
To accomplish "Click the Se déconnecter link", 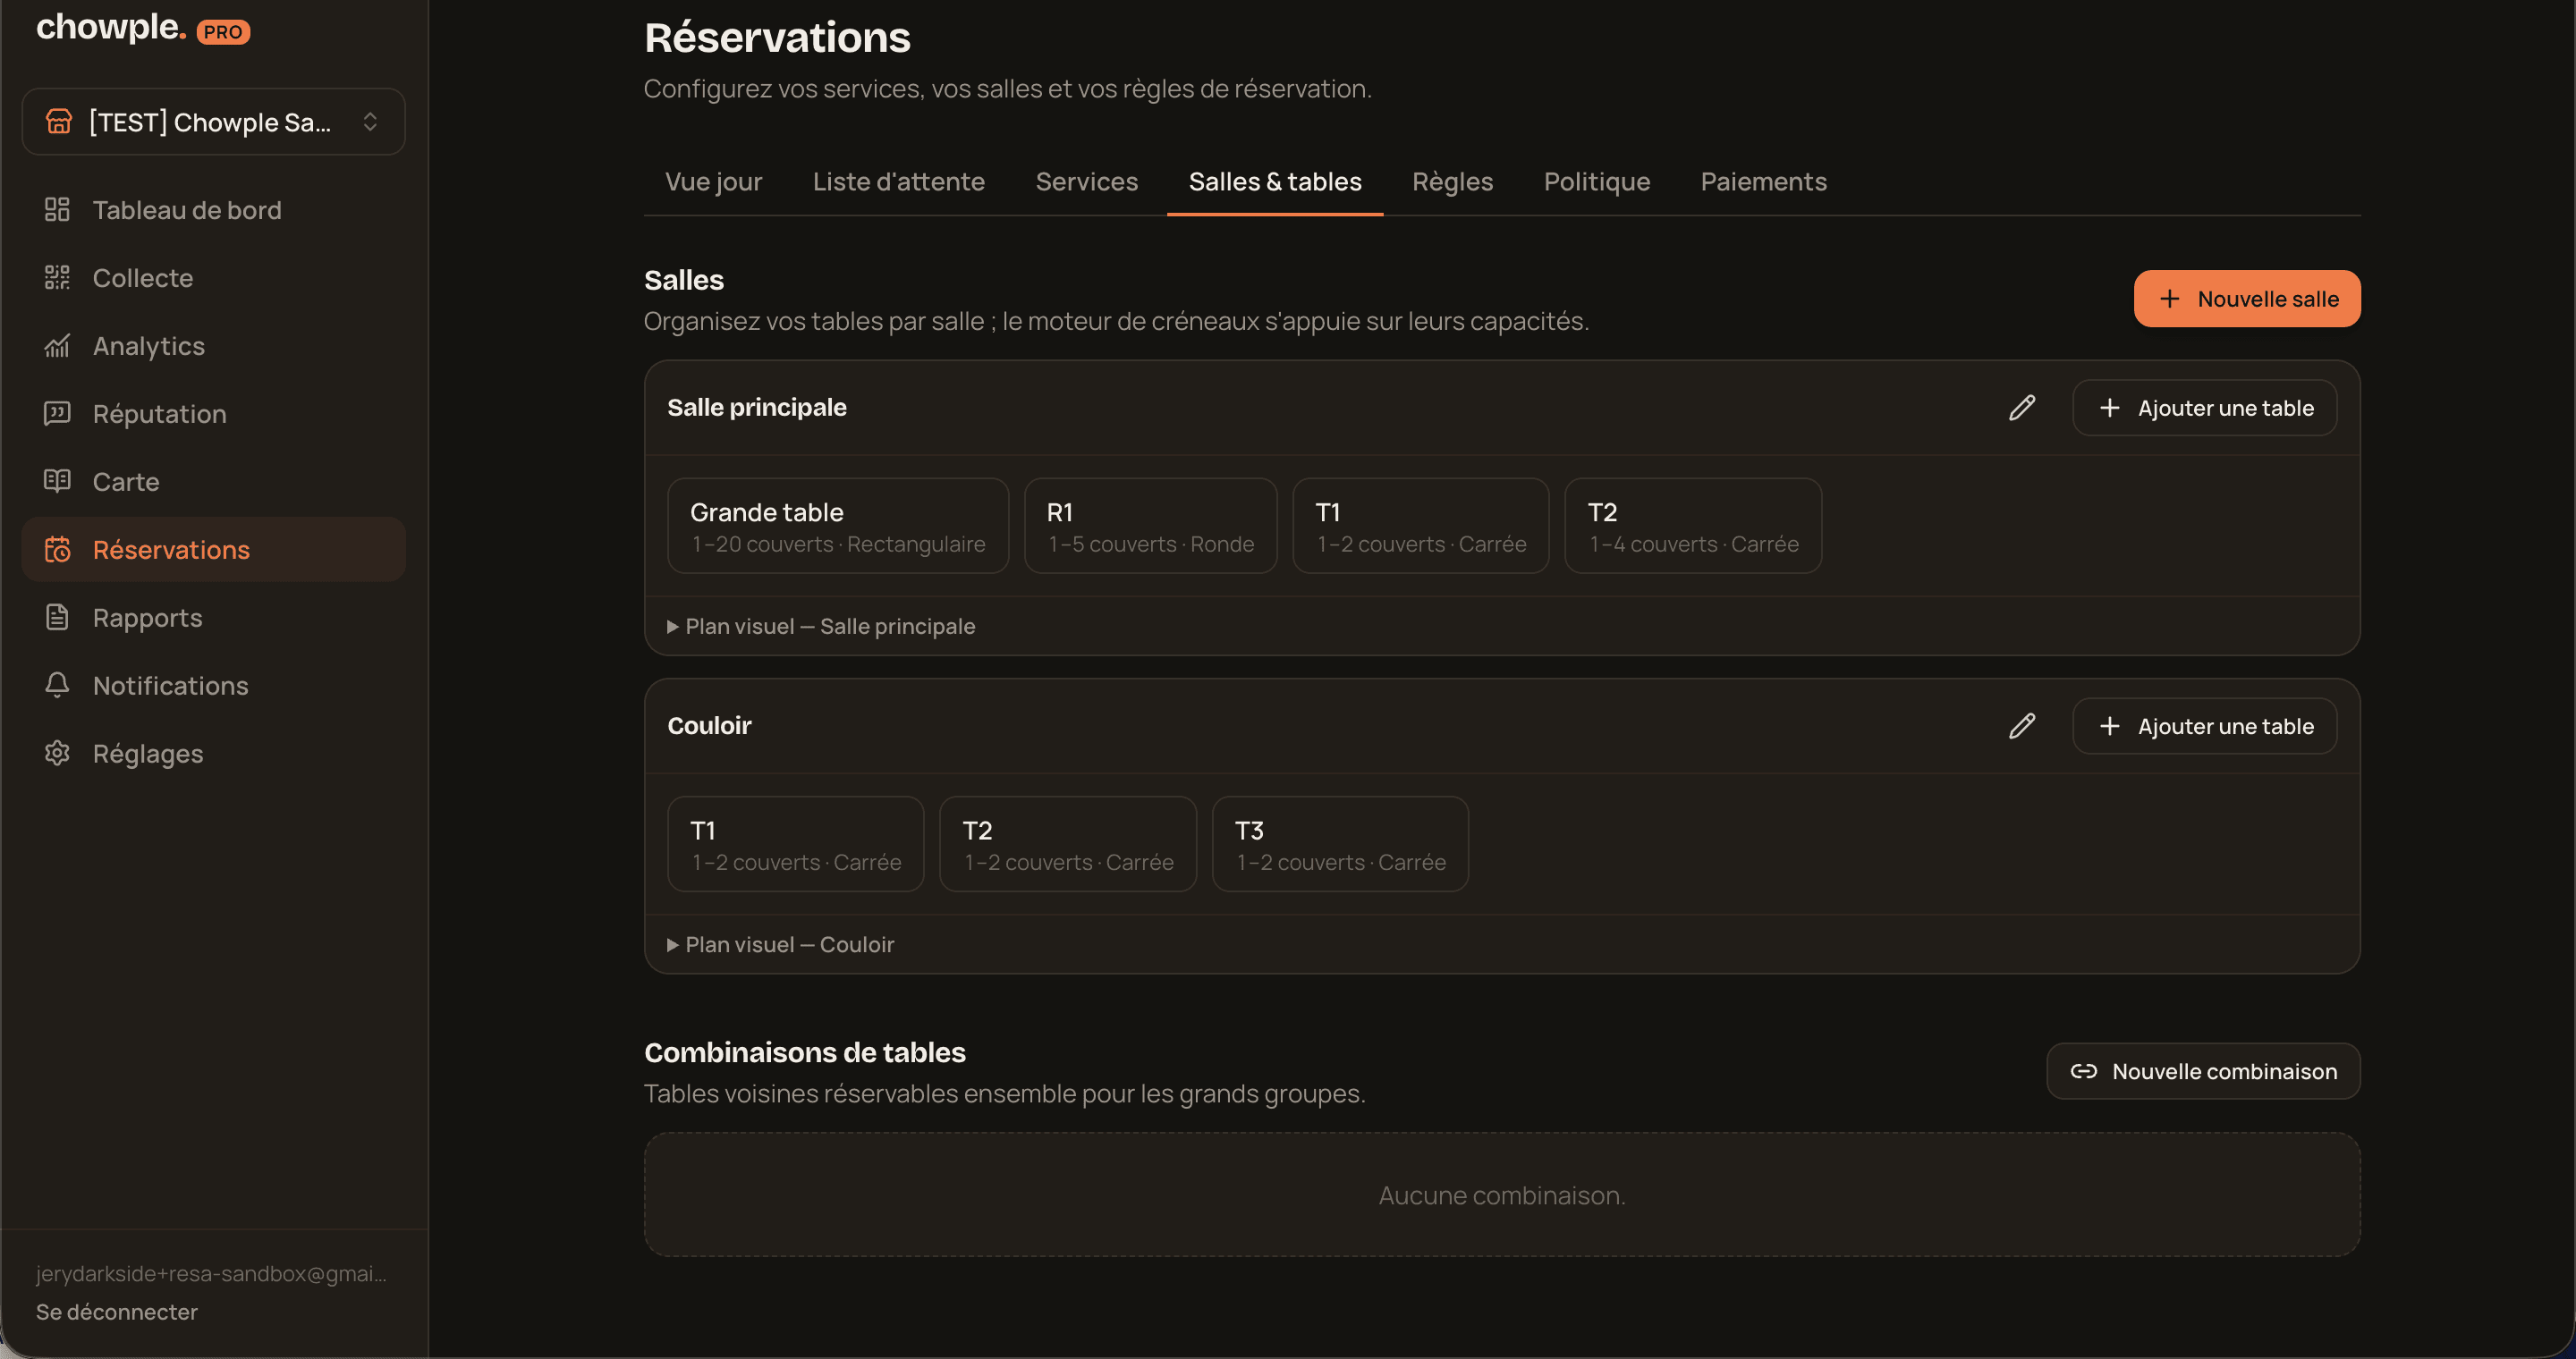I will pyautogui.click(x=117, y=1312).
